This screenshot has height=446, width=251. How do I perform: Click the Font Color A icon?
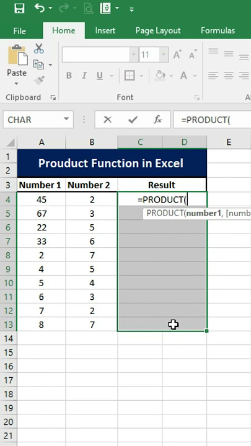point(184,76)
